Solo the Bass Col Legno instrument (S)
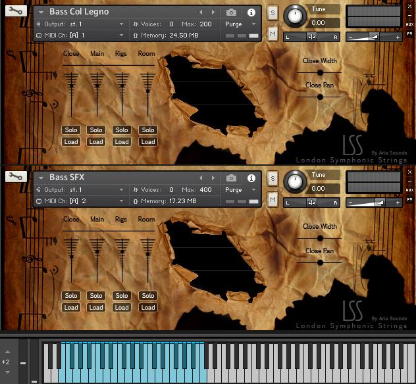 click(273, 12)
